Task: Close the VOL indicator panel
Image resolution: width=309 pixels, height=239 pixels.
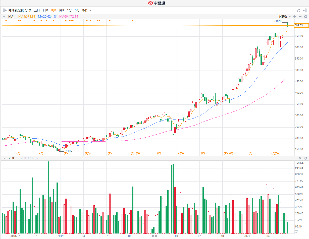Action: tap(300, 158)
